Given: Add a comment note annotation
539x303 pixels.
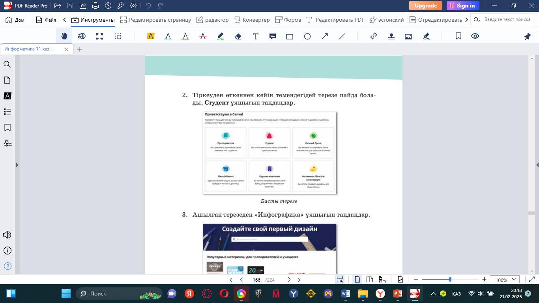Looking at the screenshot, I should (x=272, y=36).
